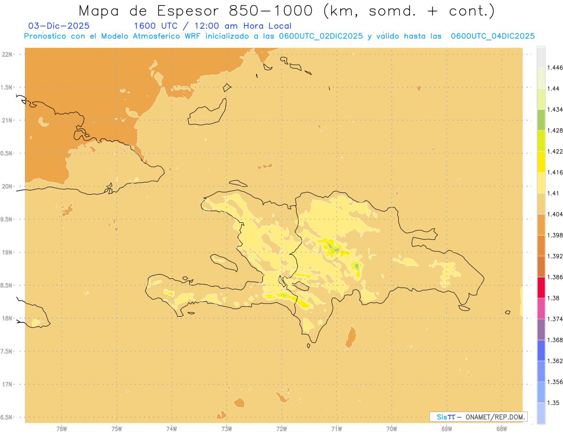
Task: Click the '74W' longitude label
Action: click(x=172, y=429)
